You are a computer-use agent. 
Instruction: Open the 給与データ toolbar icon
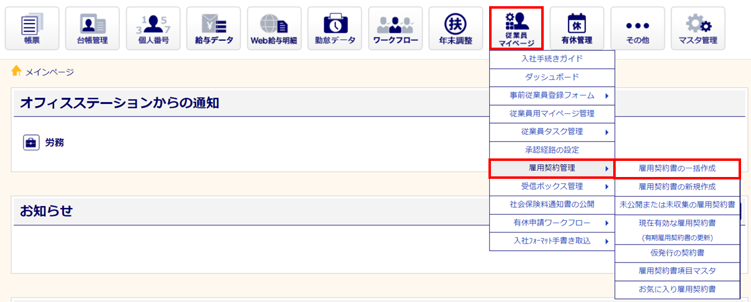(x=214, y=28)
